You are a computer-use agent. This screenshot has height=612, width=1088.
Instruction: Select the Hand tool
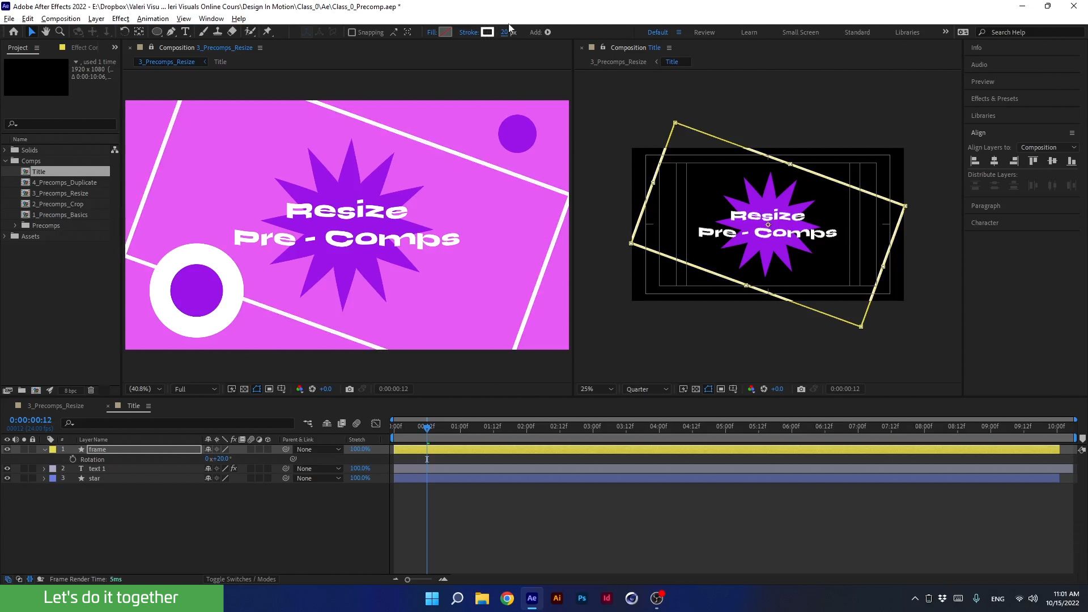[46, 32]
